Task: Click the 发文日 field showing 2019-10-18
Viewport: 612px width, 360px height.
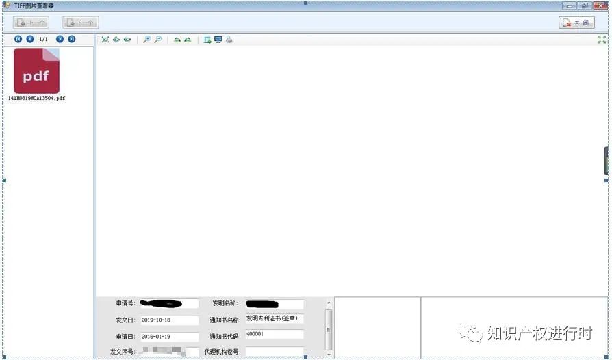Action: [169, 320]
